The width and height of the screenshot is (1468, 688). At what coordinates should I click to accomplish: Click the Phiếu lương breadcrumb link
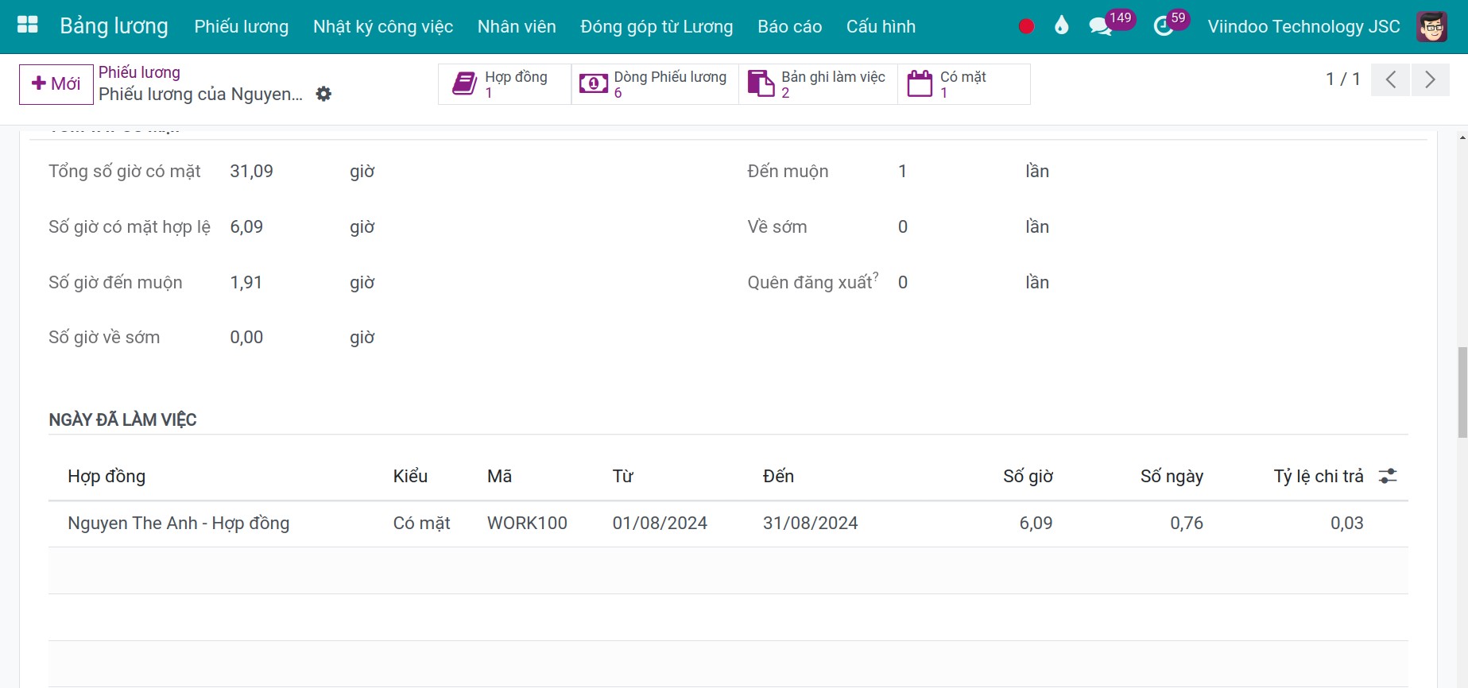tap(139, 72)
